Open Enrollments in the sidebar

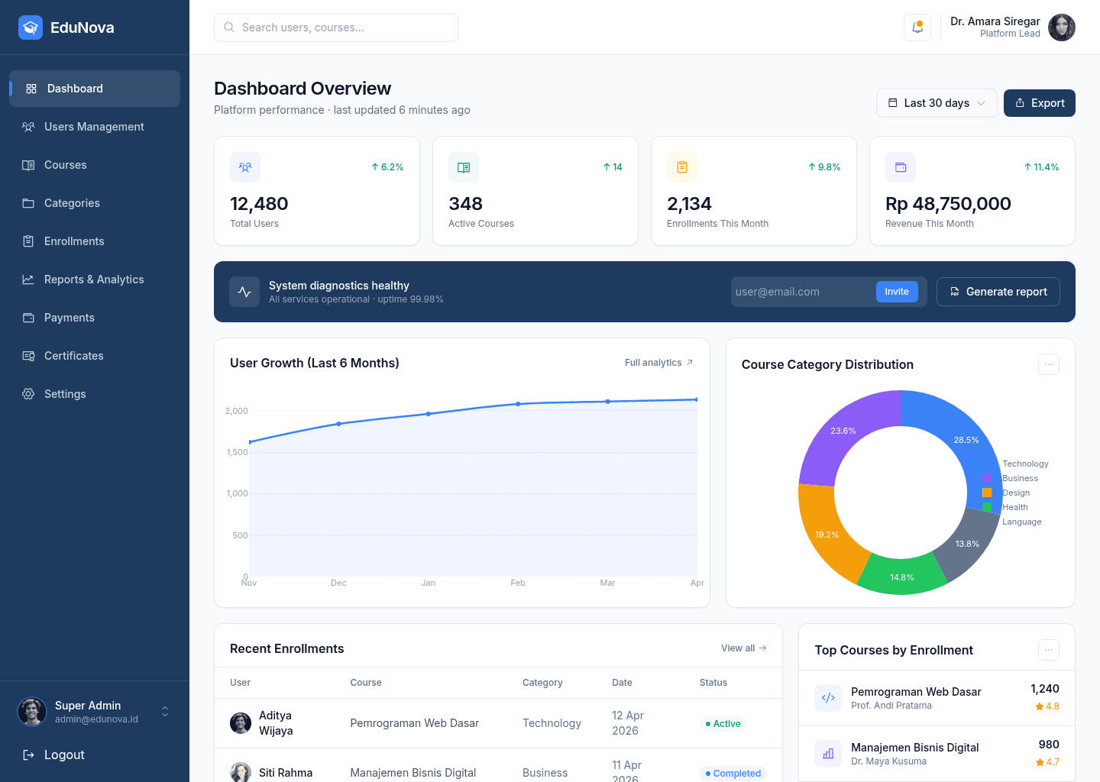pyautogui.click(x=95, y=241)
